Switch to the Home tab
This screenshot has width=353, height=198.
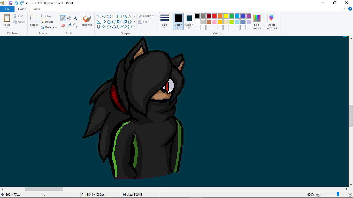(22, 9)
